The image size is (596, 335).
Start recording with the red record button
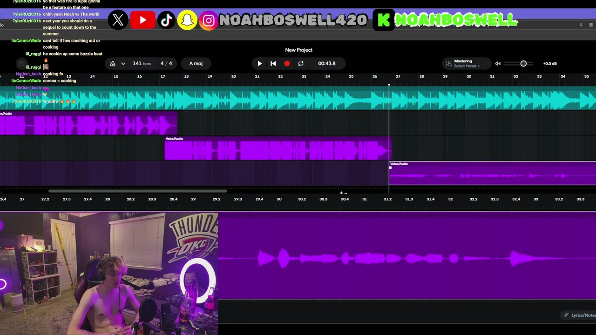pos(287,63)
